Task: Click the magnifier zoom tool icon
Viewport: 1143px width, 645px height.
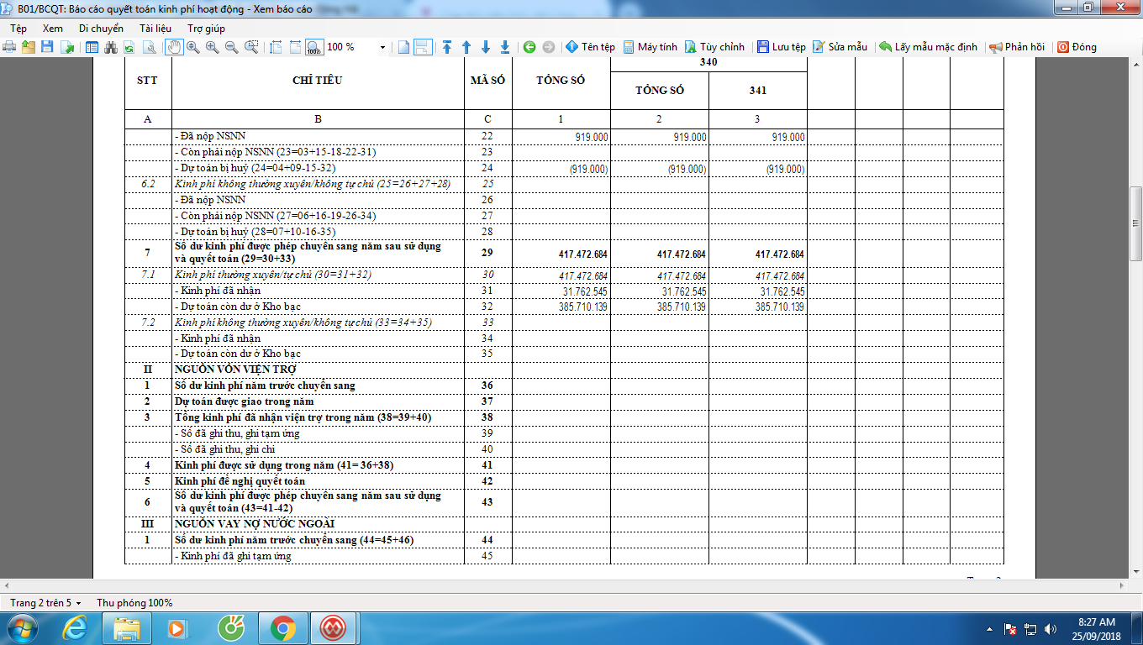Action: pyautogui.click(x=192, y=47)
